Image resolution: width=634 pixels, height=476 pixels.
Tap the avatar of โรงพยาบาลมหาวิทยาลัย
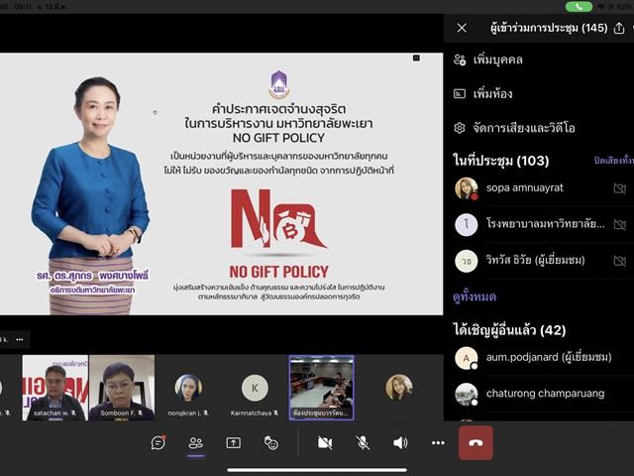467,224
